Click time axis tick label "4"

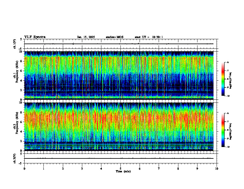(101, 169)
